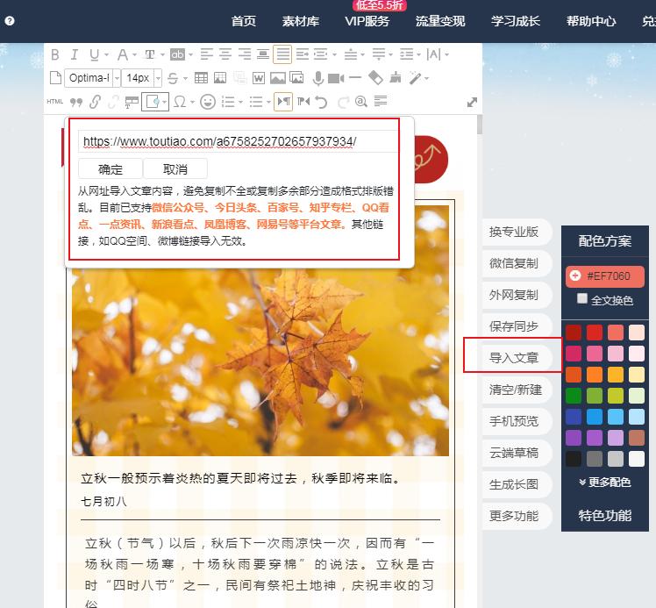Click the eraser clear-format icon

coord(375,78)
